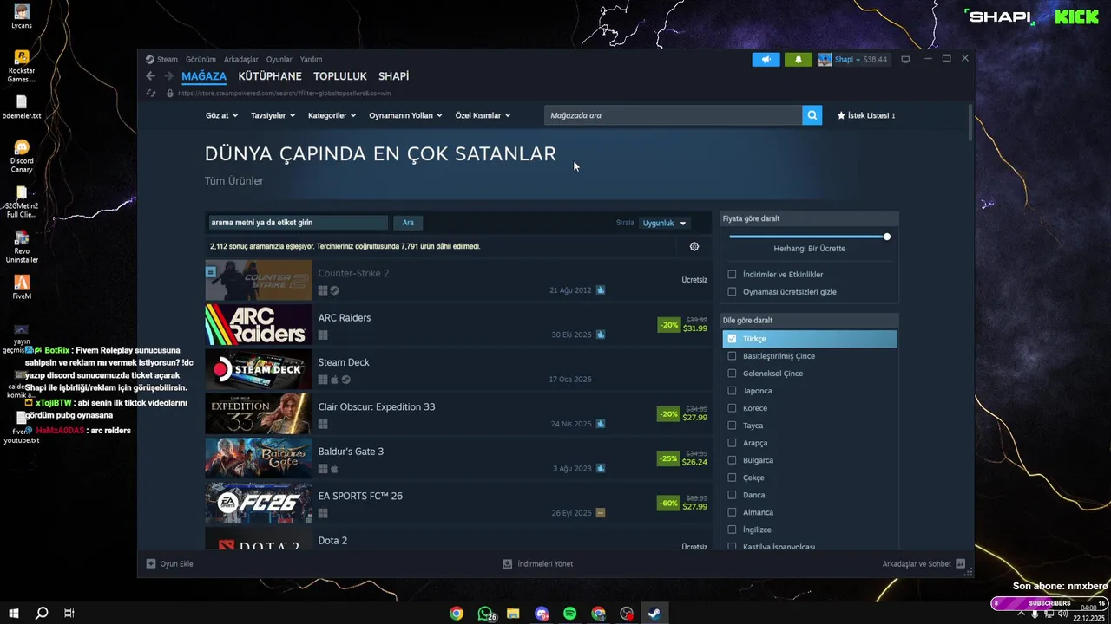Open the Revo Uninstaller desktop icon
Viewport: 1111px width, 624px height.
[22, 246]
